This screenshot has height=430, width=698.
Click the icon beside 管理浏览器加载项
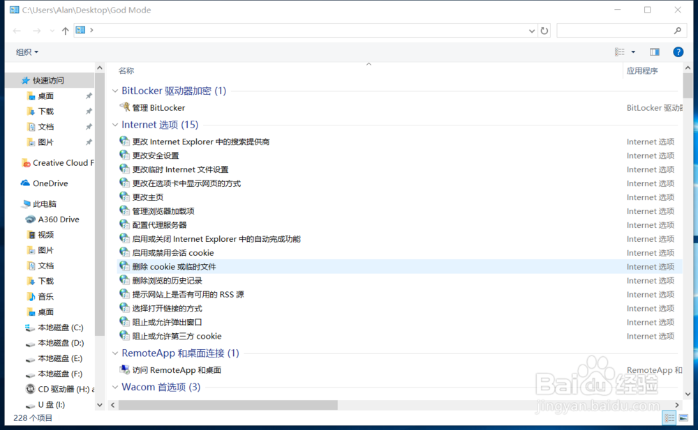point(125,210)
